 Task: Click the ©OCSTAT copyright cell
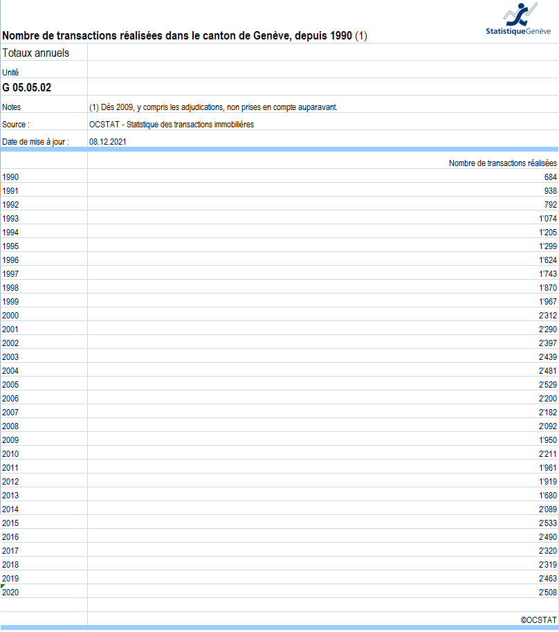coord(538,620)
